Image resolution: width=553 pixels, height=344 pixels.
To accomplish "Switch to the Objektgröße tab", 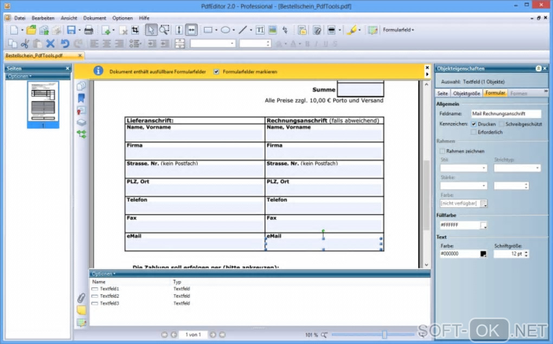I will (x=466, y=93).
